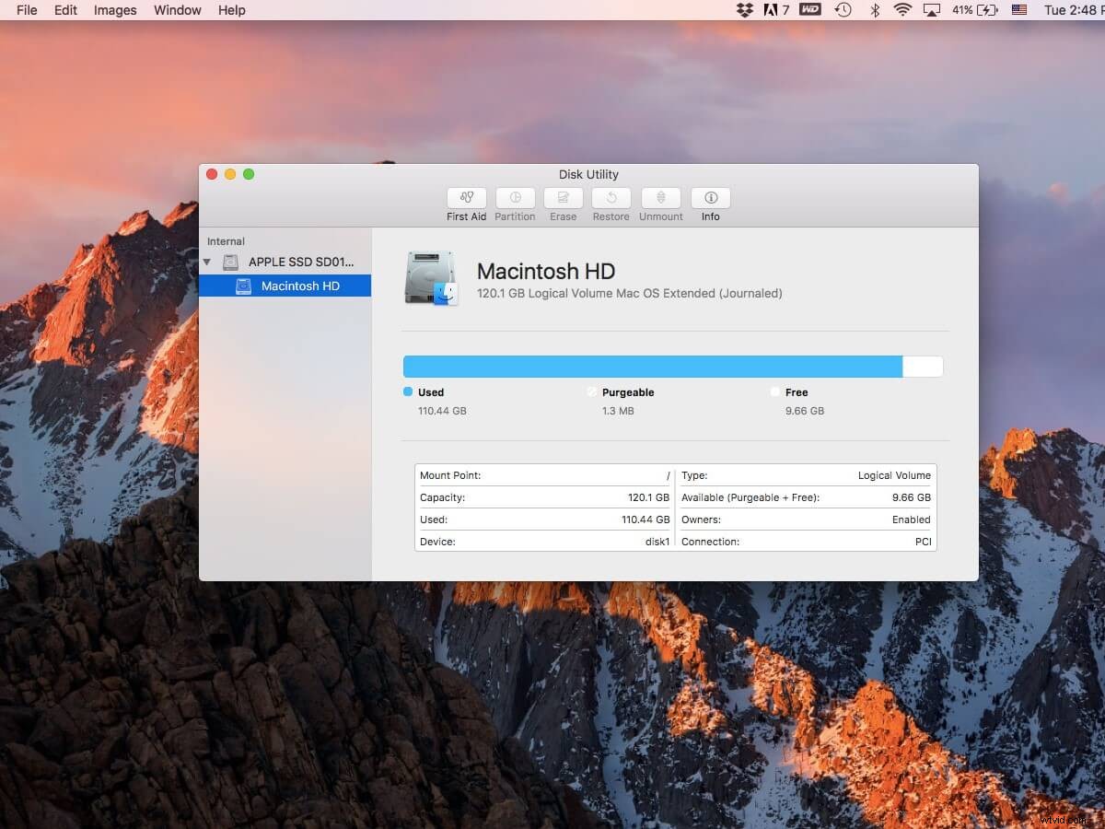Click the Free legend marker
The width and height of the screenshot is (1105, 829).
tap(776, 391)
